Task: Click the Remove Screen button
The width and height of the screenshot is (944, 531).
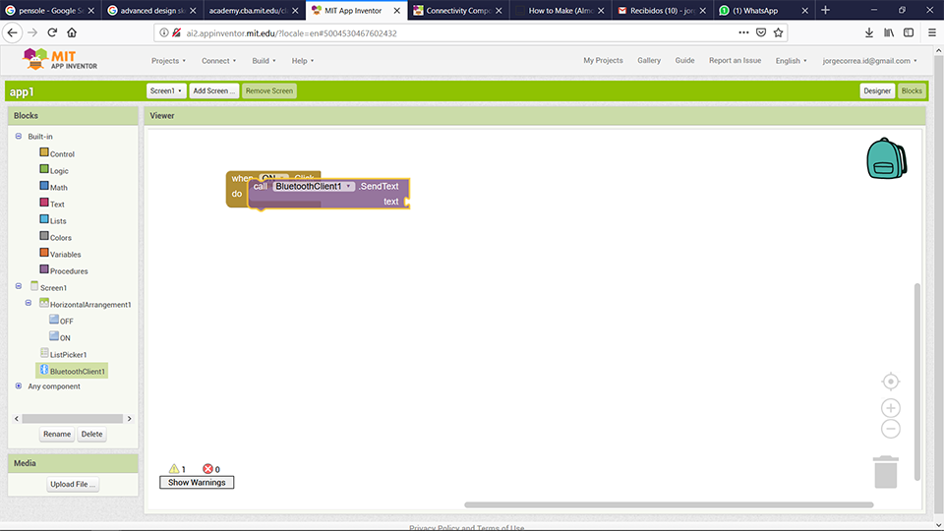Action: (x=269, y=90)
